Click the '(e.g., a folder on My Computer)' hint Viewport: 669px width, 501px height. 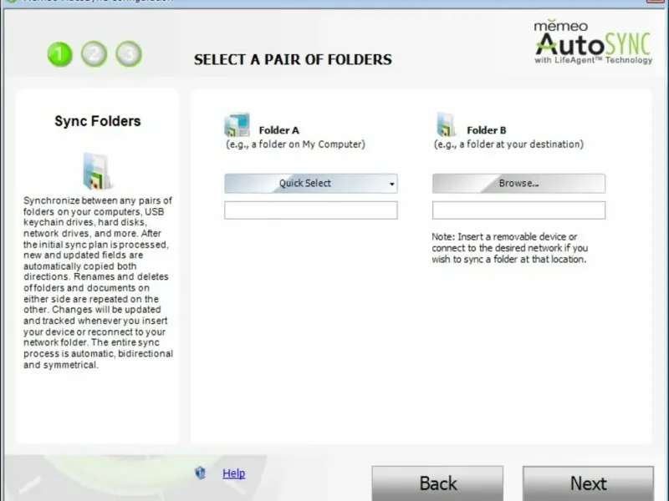(296, 144)
